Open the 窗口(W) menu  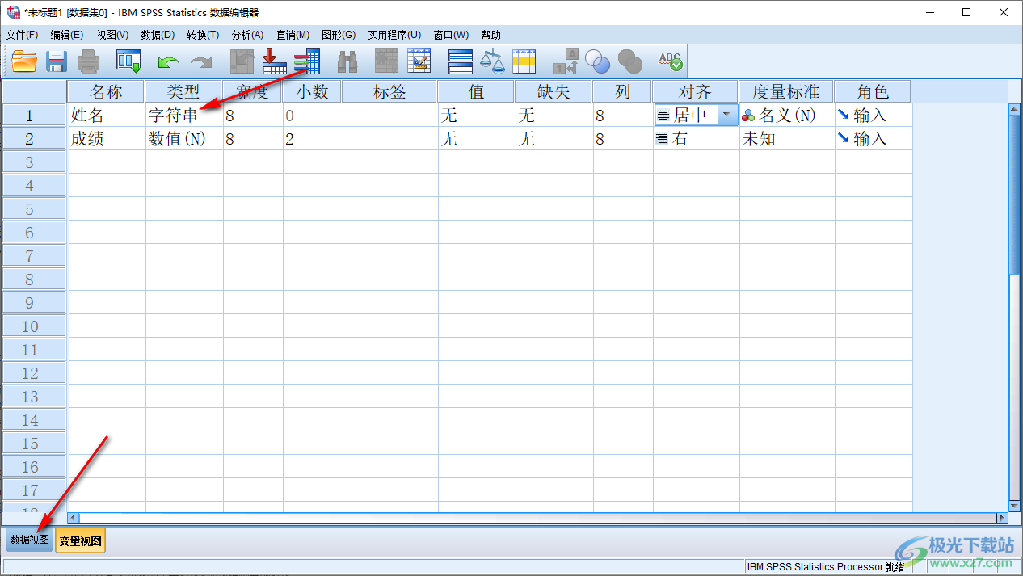(451, 35)
